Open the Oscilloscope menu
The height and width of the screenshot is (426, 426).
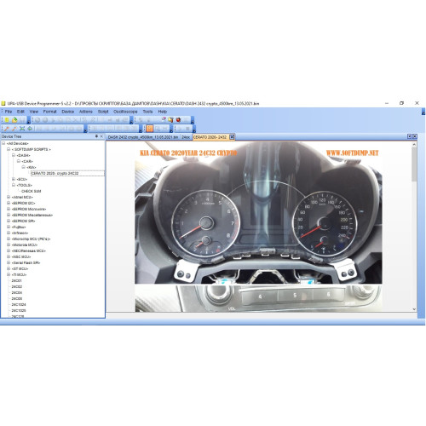125,112
